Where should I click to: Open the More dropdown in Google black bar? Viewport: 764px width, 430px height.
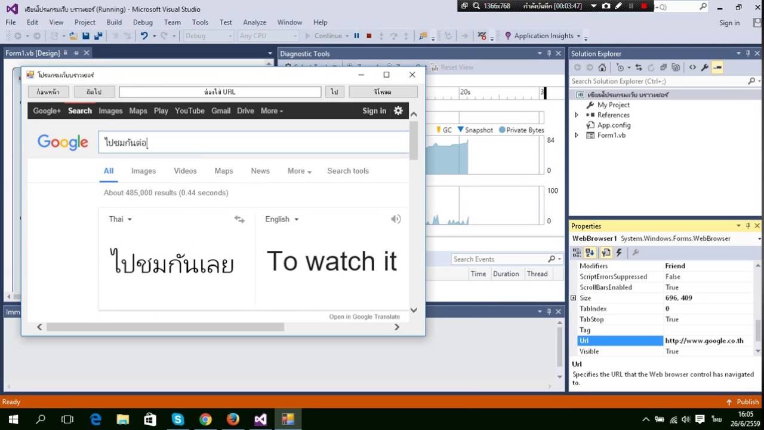tap(272, 110)
